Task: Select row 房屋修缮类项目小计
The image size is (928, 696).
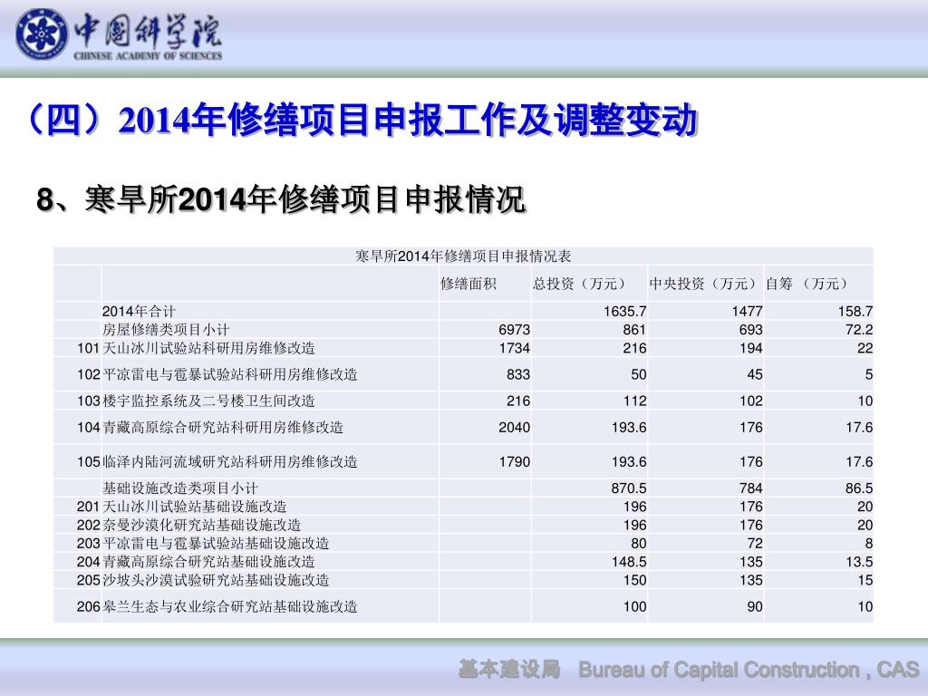Action: 463,330
